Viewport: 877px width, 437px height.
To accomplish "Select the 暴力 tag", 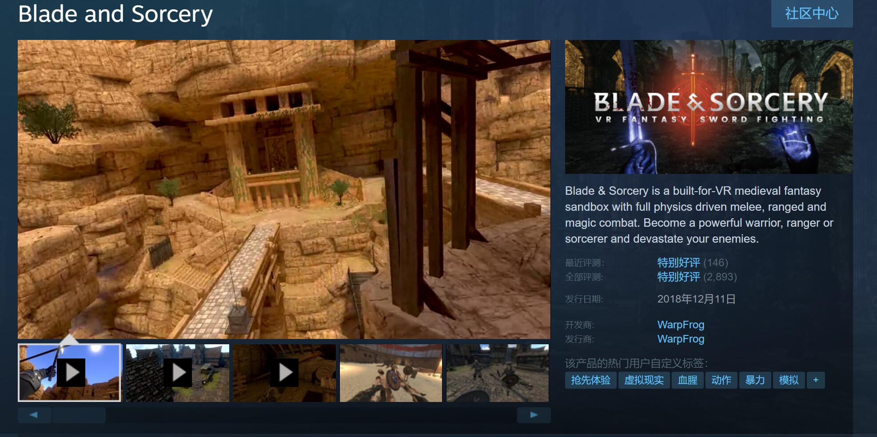I will (x=755, y=380).
